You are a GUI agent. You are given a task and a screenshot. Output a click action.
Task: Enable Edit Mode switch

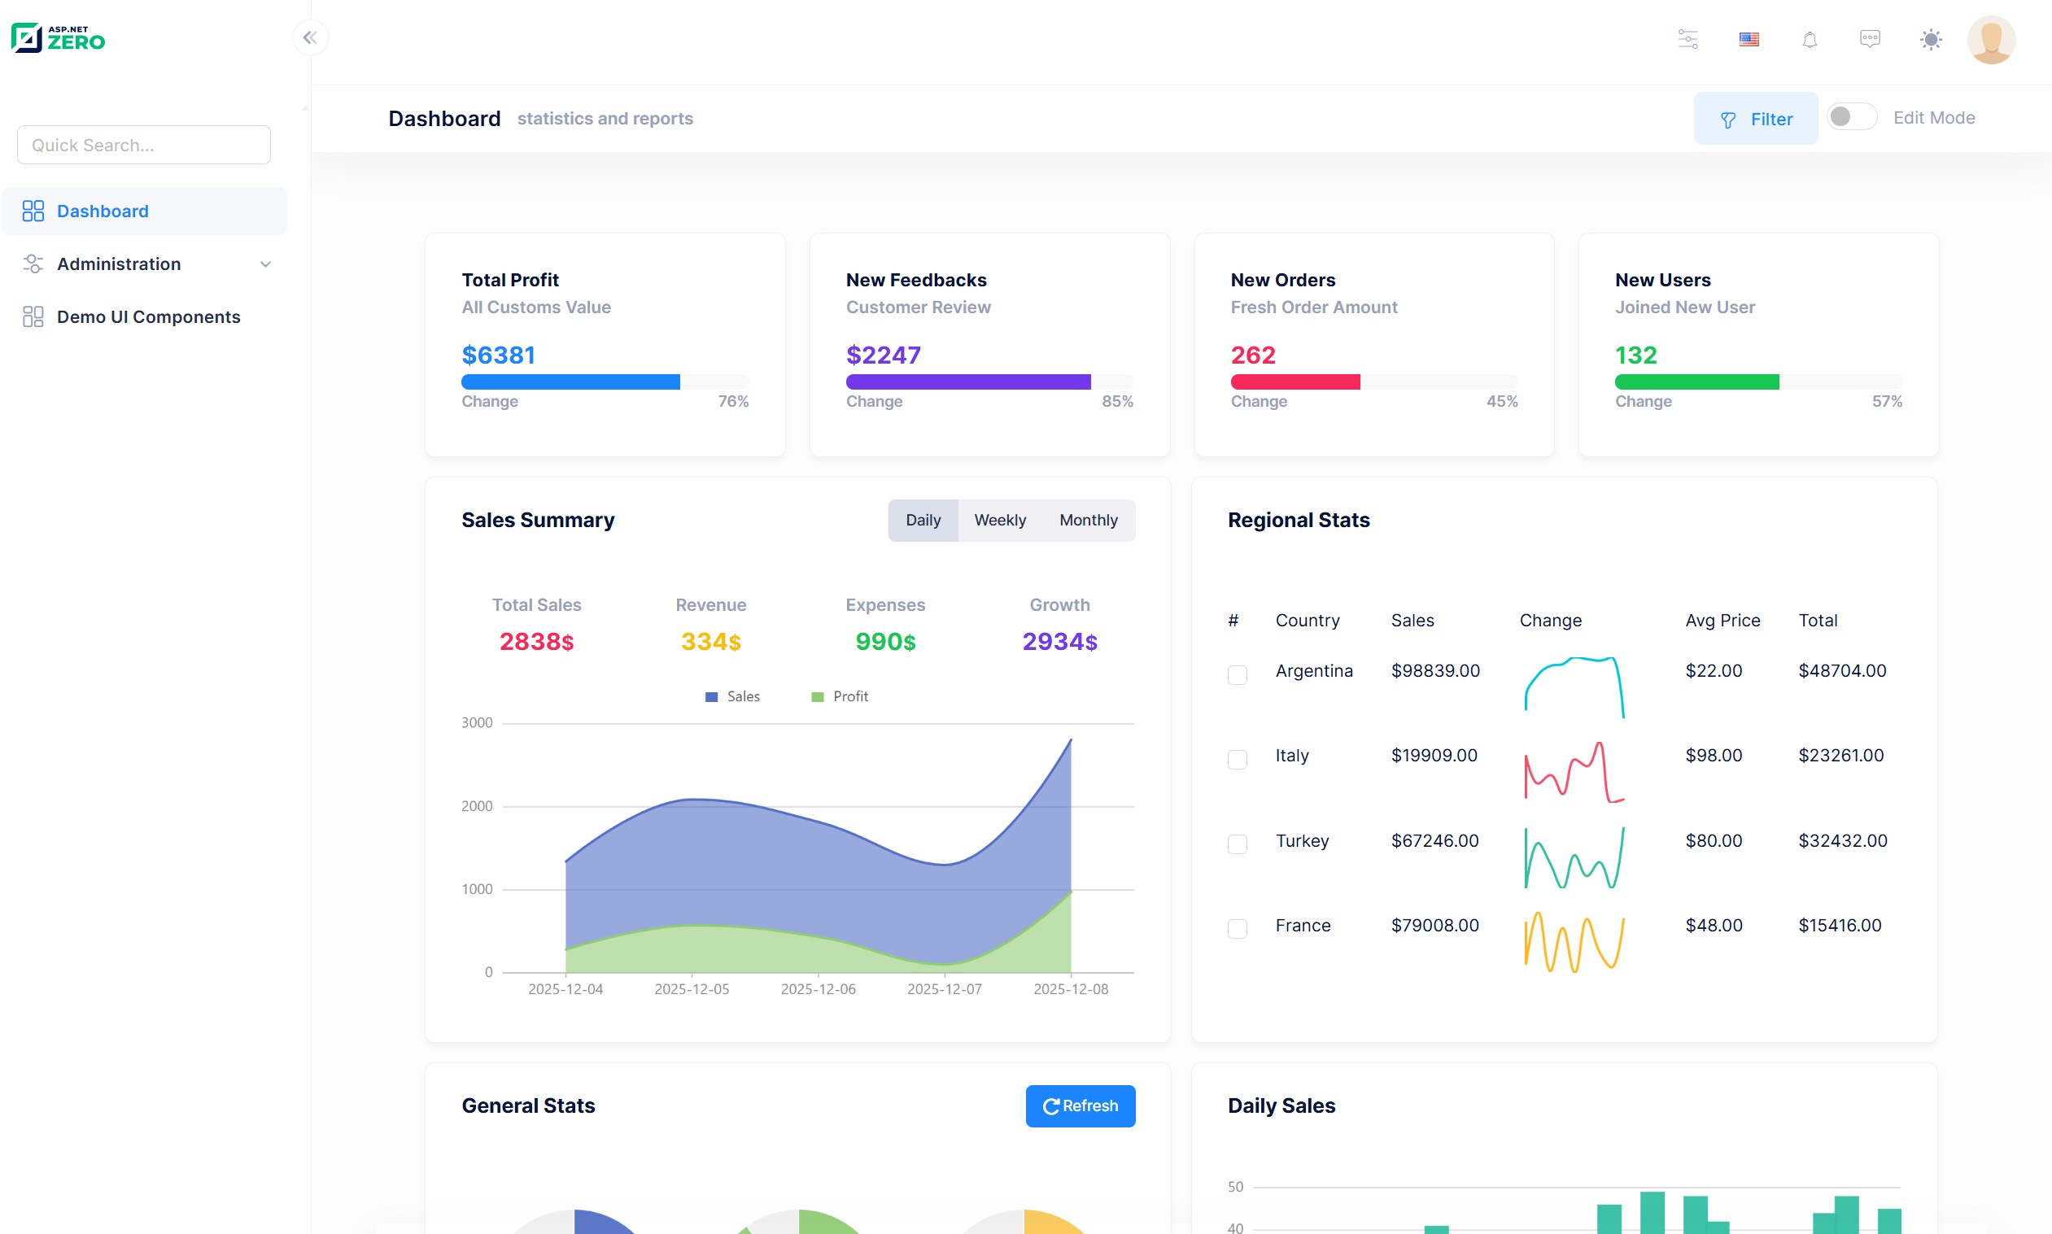click(1851, 117)
